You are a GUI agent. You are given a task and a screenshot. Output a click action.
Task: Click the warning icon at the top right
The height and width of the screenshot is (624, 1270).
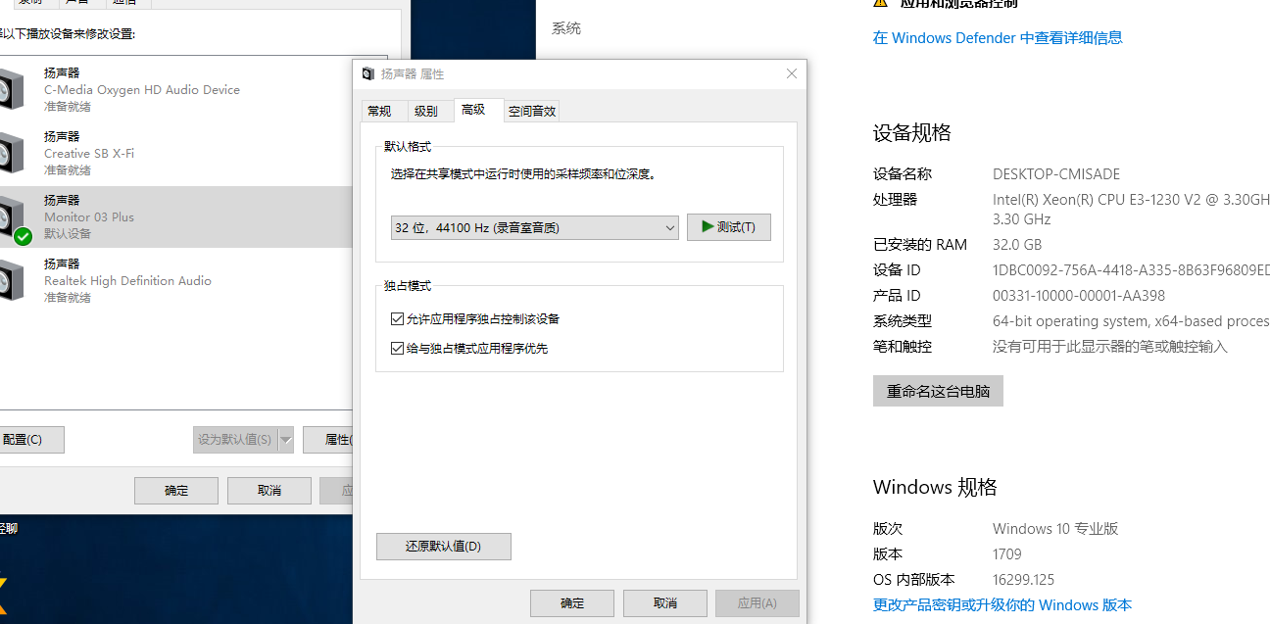coord(880,3)
